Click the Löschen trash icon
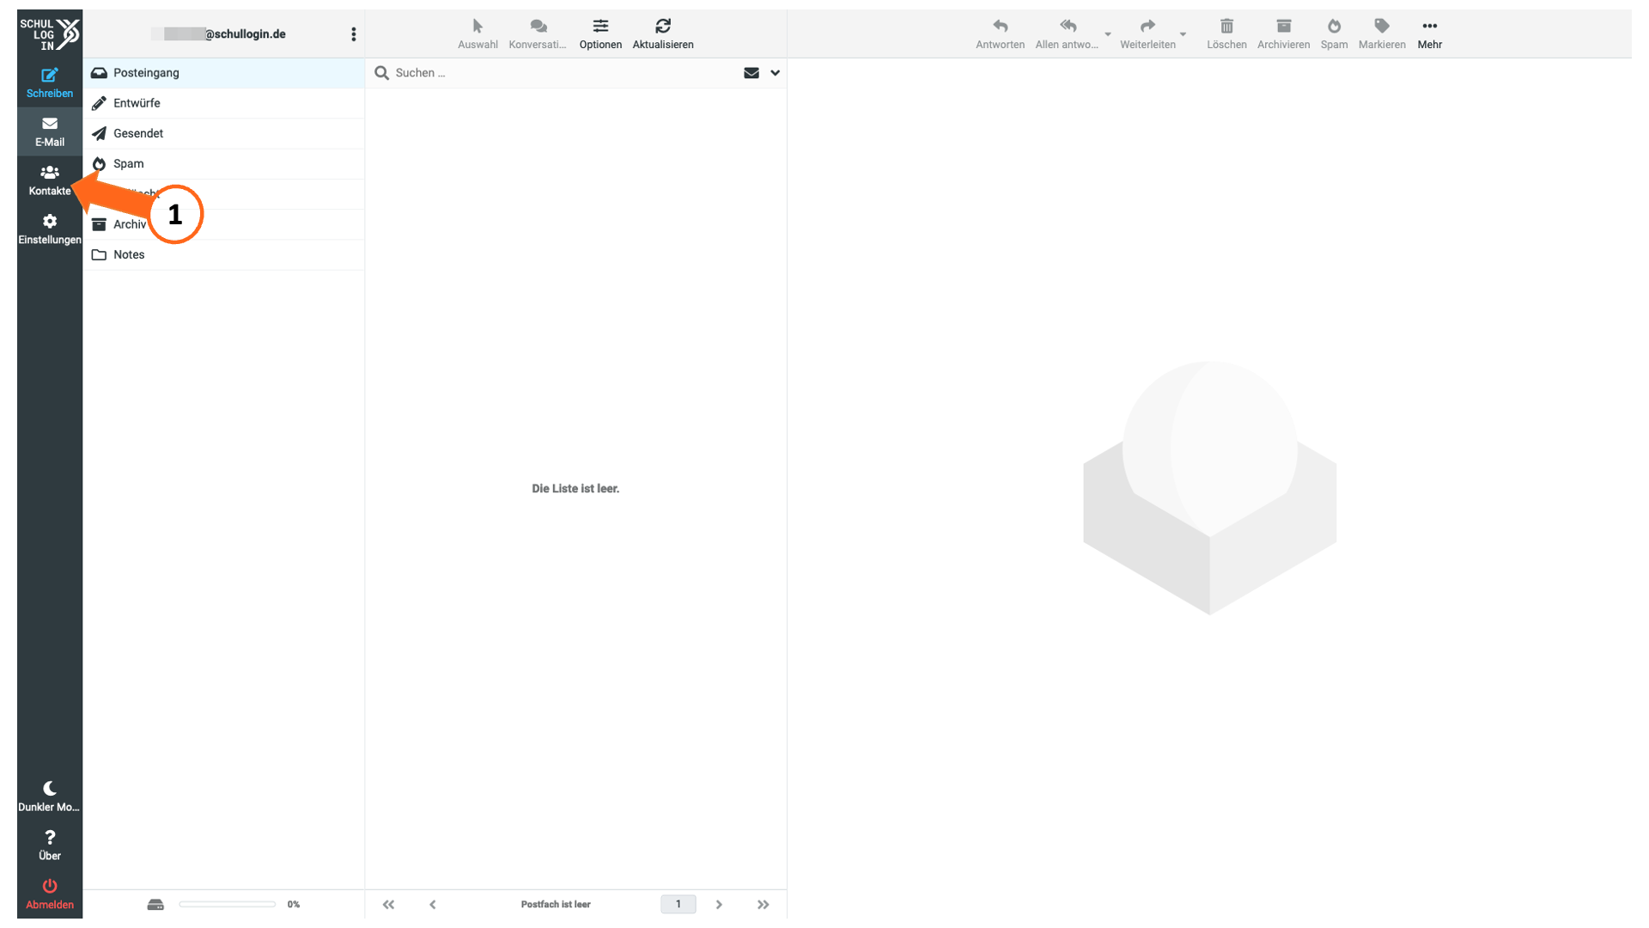 (1226, 34)
